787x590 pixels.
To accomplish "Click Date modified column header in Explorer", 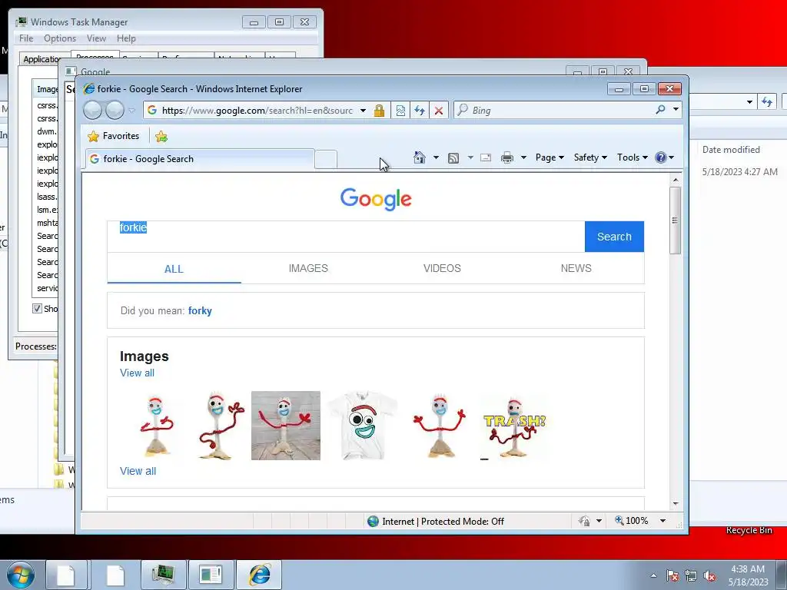I will click(731, 150).
